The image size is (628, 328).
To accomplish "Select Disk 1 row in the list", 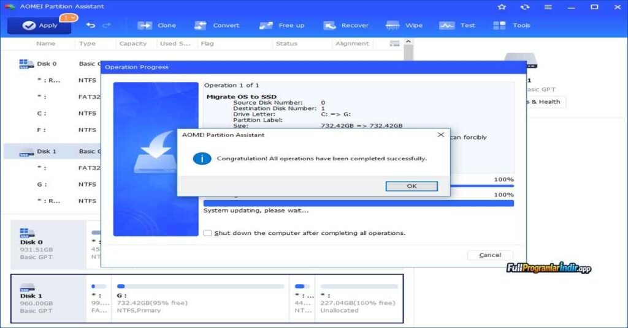I will (52, 151).
